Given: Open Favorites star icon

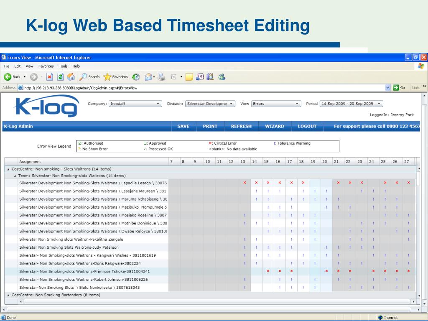Looking at the screenshot, I should (x=107, y=77).
